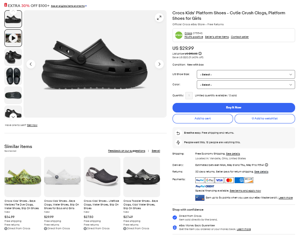Open the US Shoe Size dropdown
Viewport: 301px width, 237px height.
[246, 74]
